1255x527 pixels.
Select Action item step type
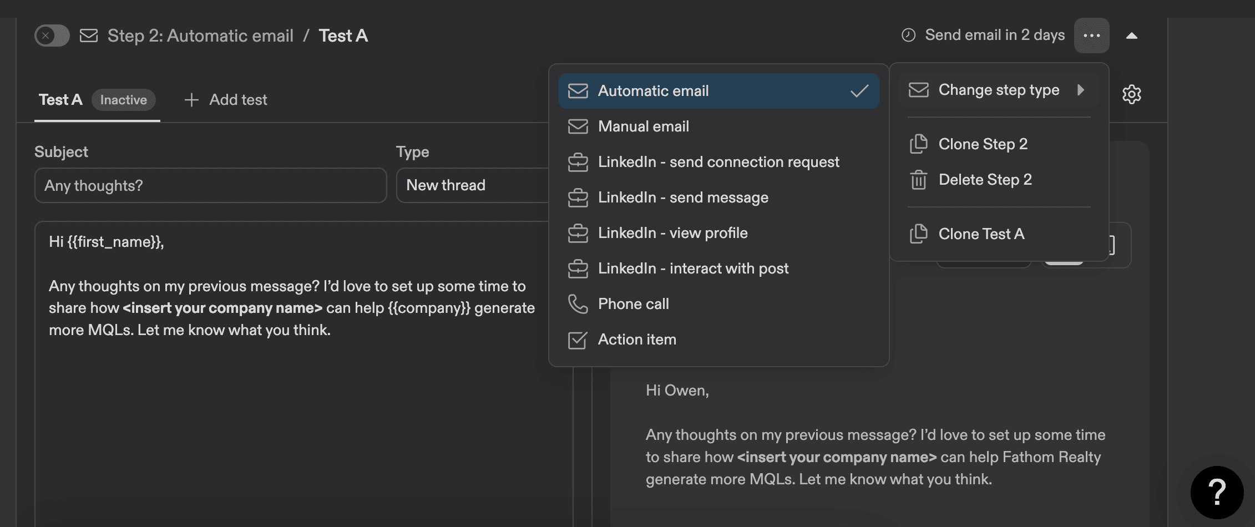point(719,339)
